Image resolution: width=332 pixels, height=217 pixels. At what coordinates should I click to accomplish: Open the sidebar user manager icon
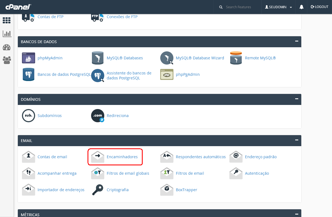point(7,60)
